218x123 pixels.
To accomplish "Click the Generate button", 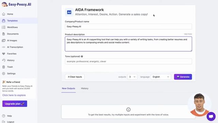I will [183, 77].
